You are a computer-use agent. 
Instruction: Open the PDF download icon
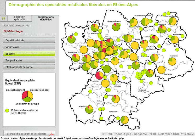52,133
